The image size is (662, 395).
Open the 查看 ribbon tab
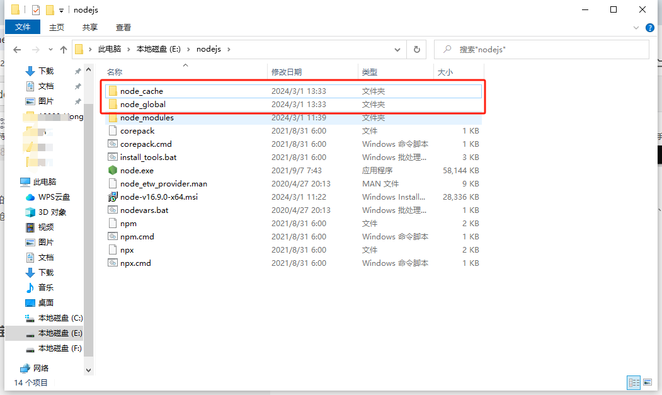click(123, 27)
